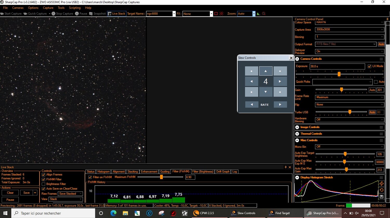This screenshot has width=390, height=218.
Task: Open the FX dropdown
Action: tap(211, 14)
